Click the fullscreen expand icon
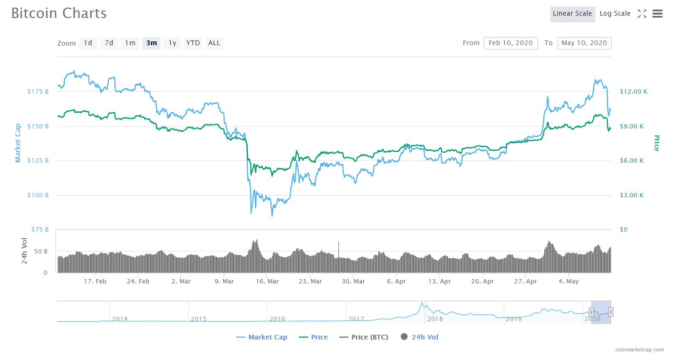This screenshot has width=675, height=359. click(642, 14)
